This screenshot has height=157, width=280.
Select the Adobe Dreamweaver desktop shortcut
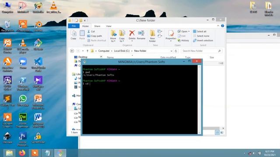point(23,121)
